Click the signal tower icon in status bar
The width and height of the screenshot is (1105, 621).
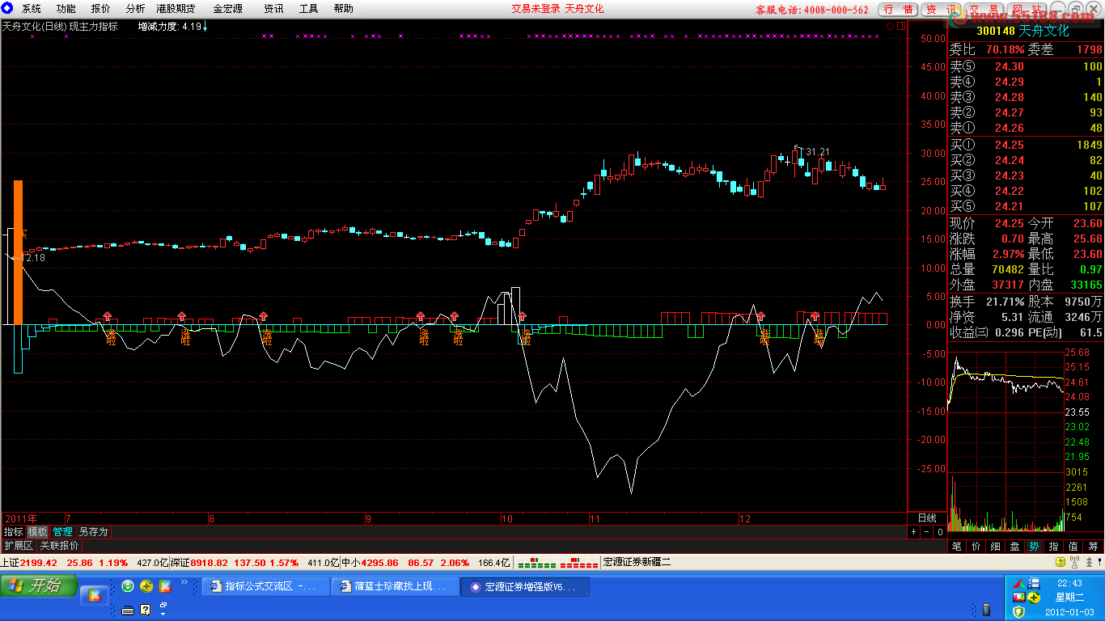click(x=1073, y=562)
